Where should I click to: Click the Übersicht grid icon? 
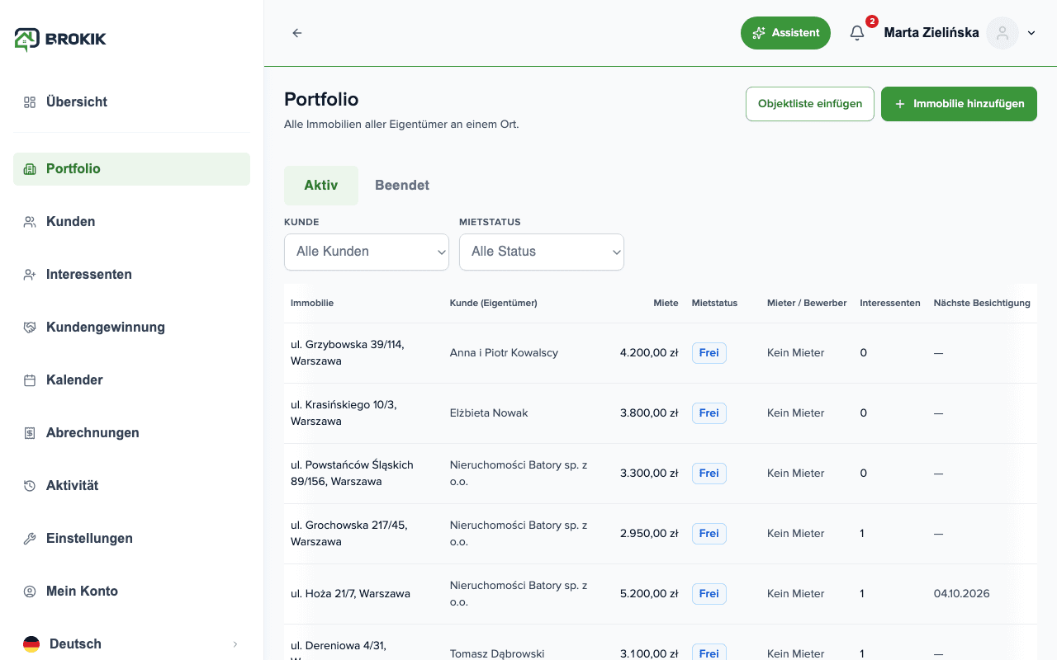coord(30,102)
